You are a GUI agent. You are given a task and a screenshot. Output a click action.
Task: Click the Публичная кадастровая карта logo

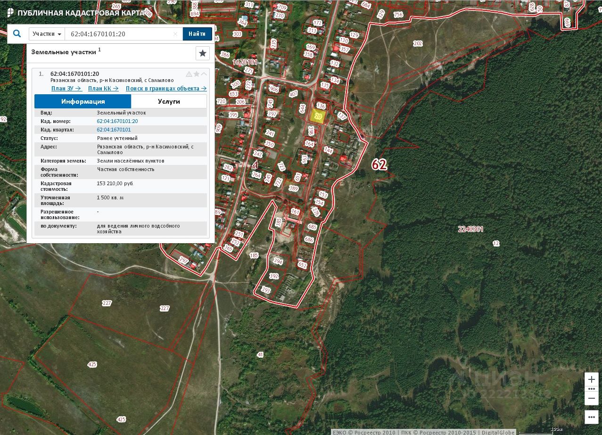tap(10, 13)
